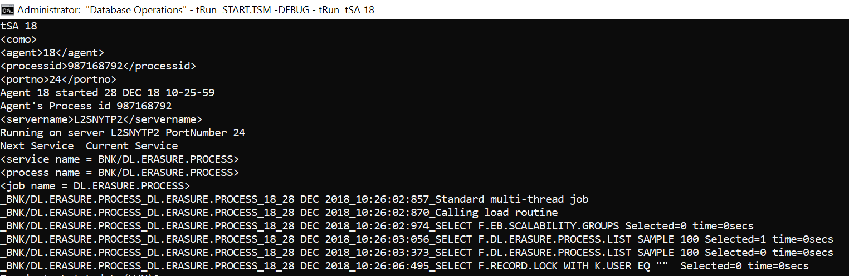Click the "Running on server L2SNYTP2" line

pyautogui.click(x=123, y=133)
